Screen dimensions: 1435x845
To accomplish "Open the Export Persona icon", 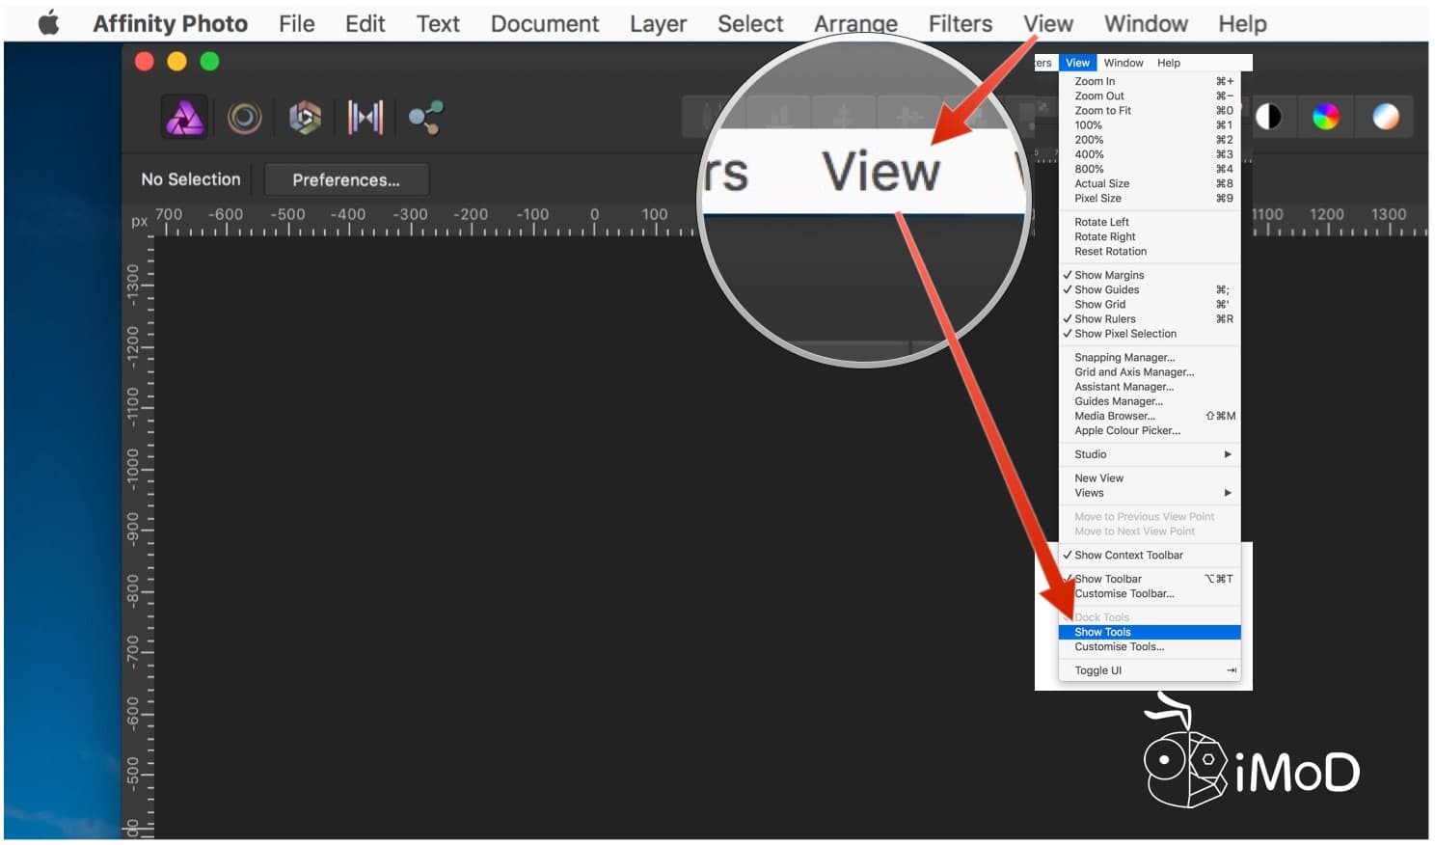I will click(x=424, y=117).
